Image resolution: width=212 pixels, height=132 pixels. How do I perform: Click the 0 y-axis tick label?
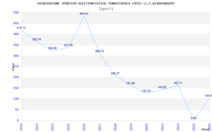(x=18, y=120)
